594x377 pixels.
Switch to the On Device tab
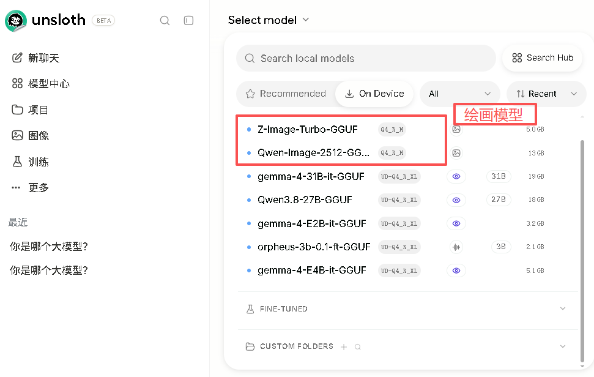(x=374, y=94)
